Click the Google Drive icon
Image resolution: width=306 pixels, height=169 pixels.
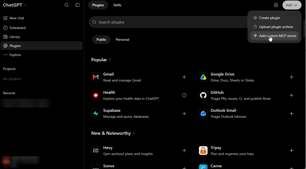(203, 77)
